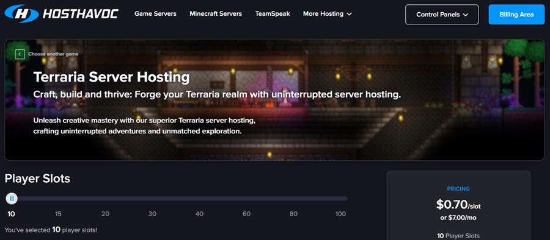Click the 'Craft, build and thrive' tagline
The height and width of the screenshot is (240, 550).
point(217,94)
